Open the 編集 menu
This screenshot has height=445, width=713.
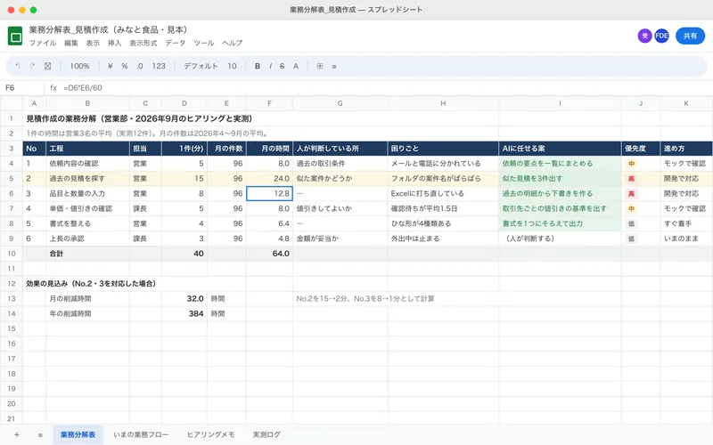tap(71, 43)
